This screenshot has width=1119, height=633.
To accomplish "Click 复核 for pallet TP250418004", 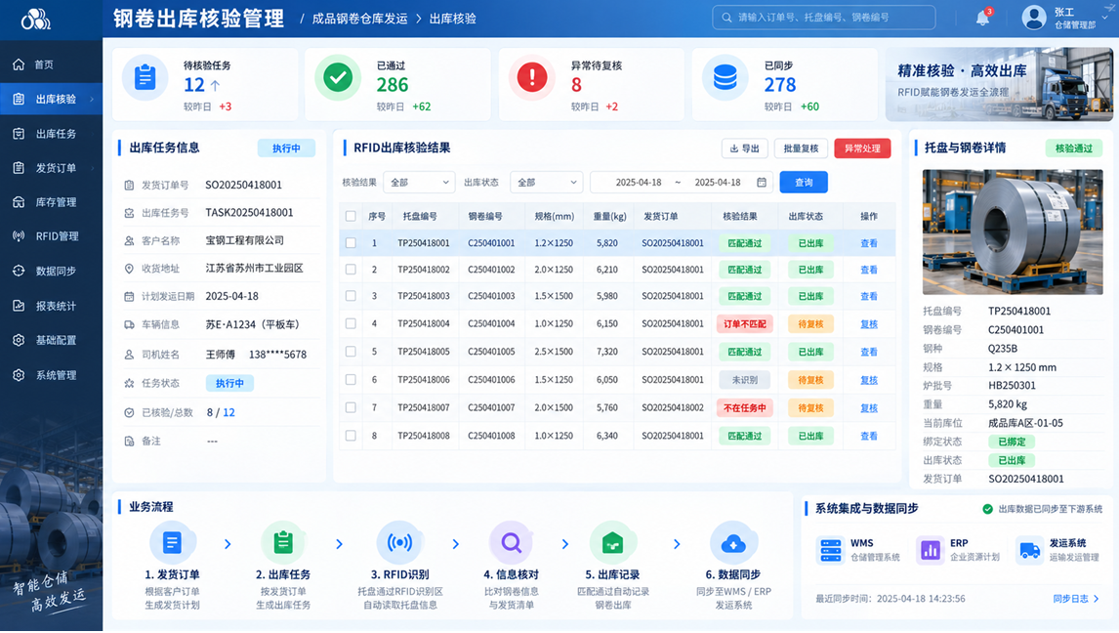I will coord(868,324).
